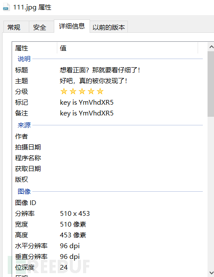Click the 来源 section header
The image size is (214, 277).
pos(24,125)
